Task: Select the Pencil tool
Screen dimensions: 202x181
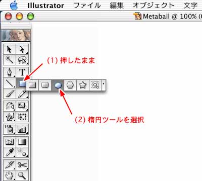Action: click(x=22, y=94)
